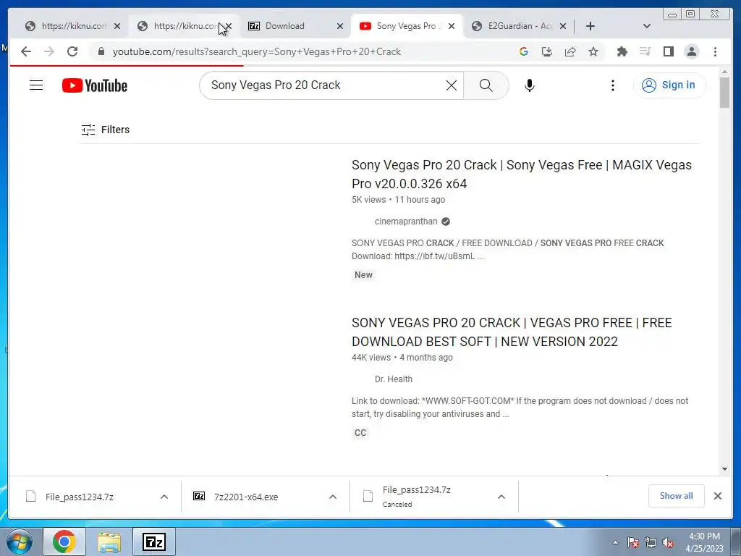741x556 pixels.
Task: Open YouTube settings three-dot menu
Action: (x=612, y=85)
